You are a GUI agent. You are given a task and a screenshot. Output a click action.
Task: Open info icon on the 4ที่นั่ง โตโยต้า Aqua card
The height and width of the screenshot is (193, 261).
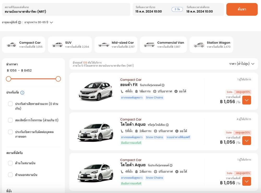point(171,165)
